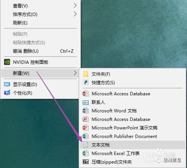Image resolution: width=187 pixels, height=168 pixels.
Task: Click the Excel worksheet icon
Action: (86, 153)
